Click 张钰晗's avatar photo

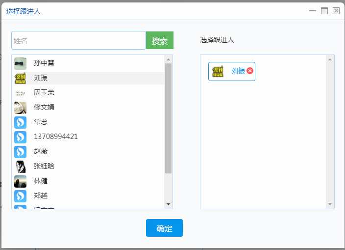coord(20,167)
